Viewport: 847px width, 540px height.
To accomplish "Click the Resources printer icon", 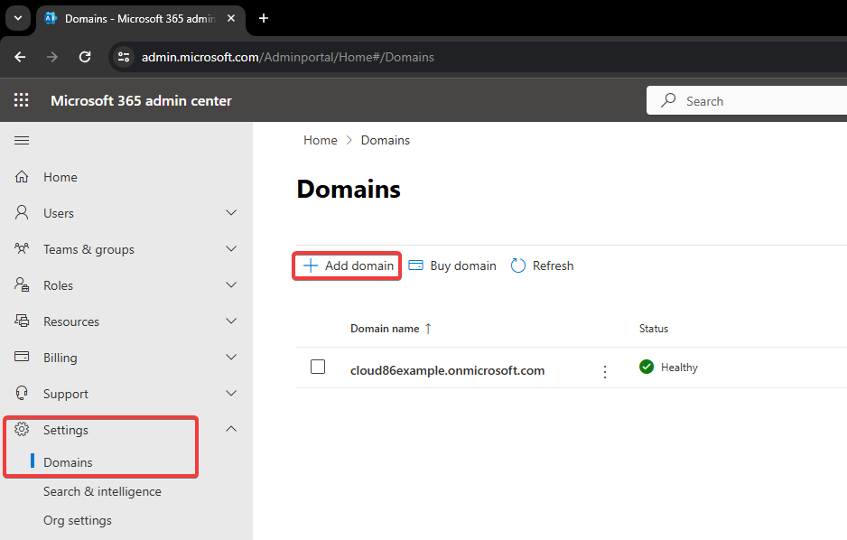I will (x=22, y=321).
